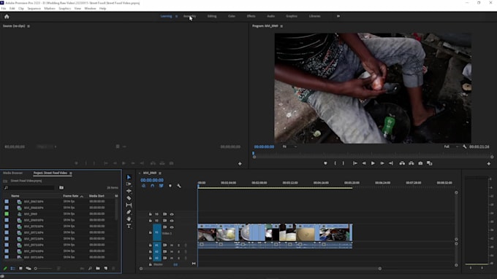This screenshot has height=279, width=497.
Task: Click Mark In in Program monitor
Action: (x=335, y=163)
